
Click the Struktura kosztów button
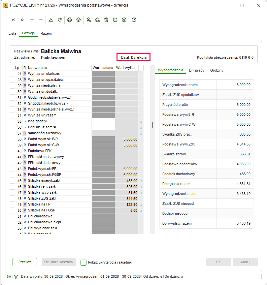tap(59, 262)
